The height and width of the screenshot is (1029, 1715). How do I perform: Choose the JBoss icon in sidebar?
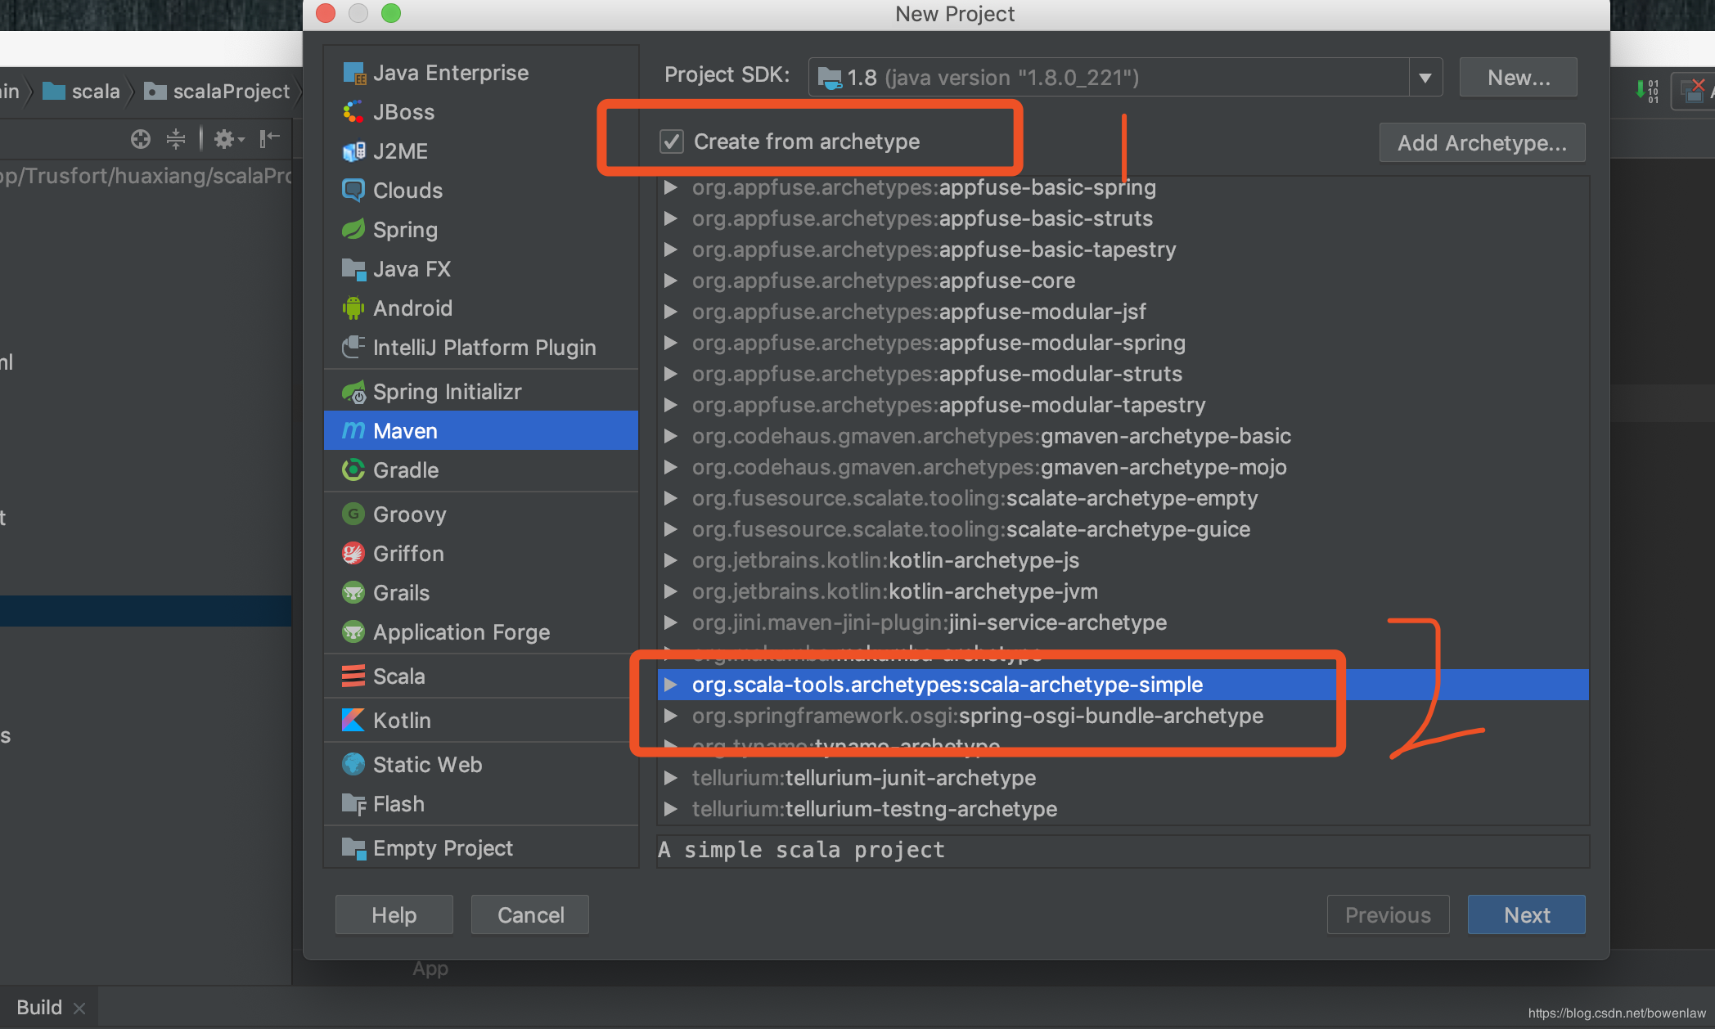click(x=353, y=112)
